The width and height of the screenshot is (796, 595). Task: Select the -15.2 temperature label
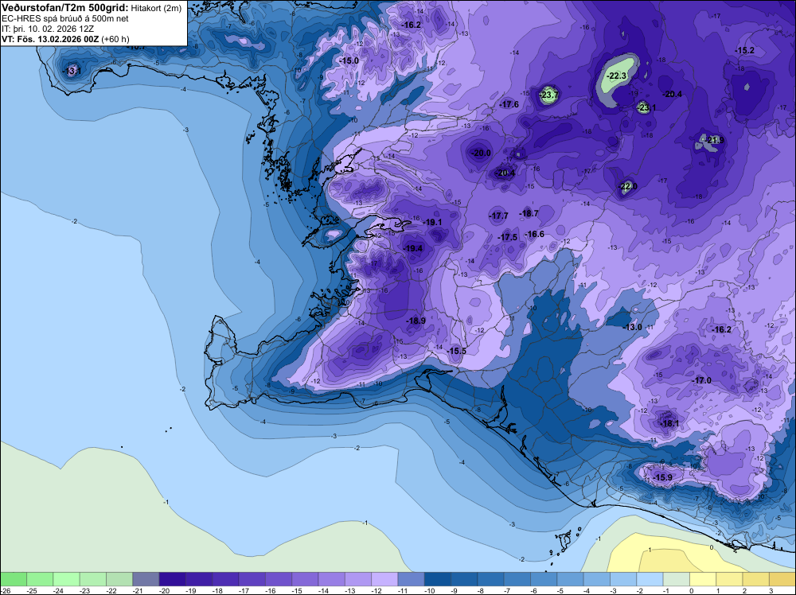pyautogui.click(x=744, y=51)
